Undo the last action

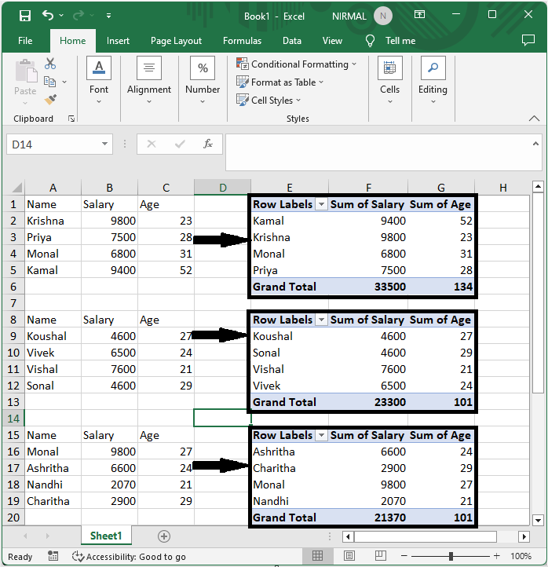[x=47, y=15]
